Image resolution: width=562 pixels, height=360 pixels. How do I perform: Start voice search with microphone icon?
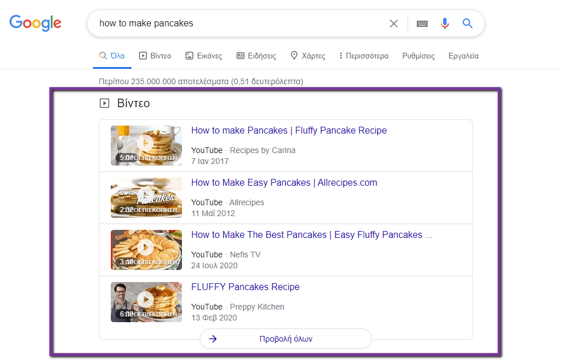point(444,24)
